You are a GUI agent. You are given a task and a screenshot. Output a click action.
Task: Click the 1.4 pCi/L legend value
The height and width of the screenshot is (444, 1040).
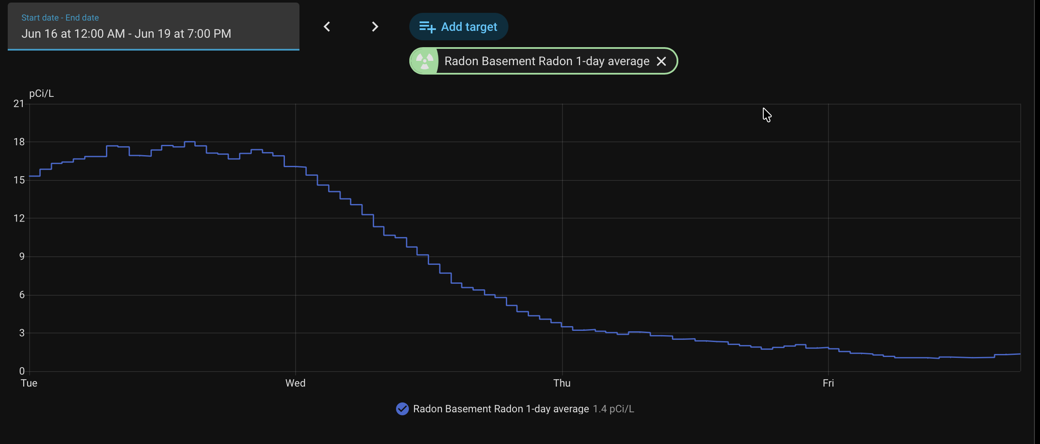pyautogui.click(x=613, y=409)
